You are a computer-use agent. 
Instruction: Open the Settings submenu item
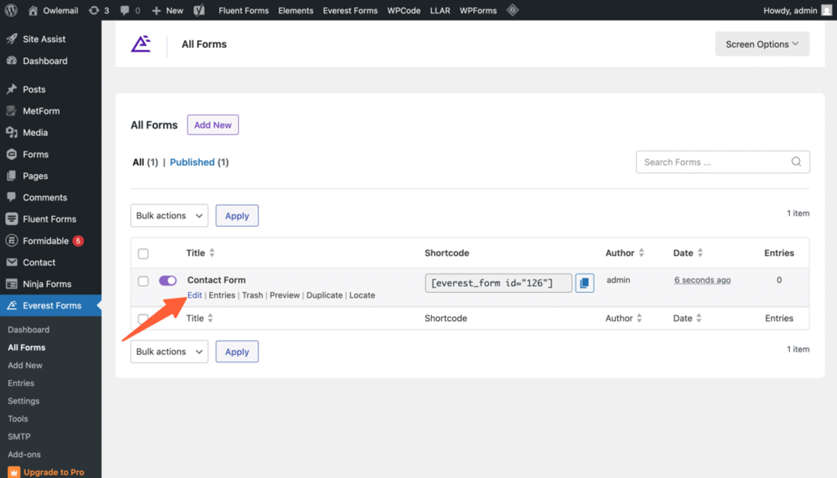click(24, 401)
